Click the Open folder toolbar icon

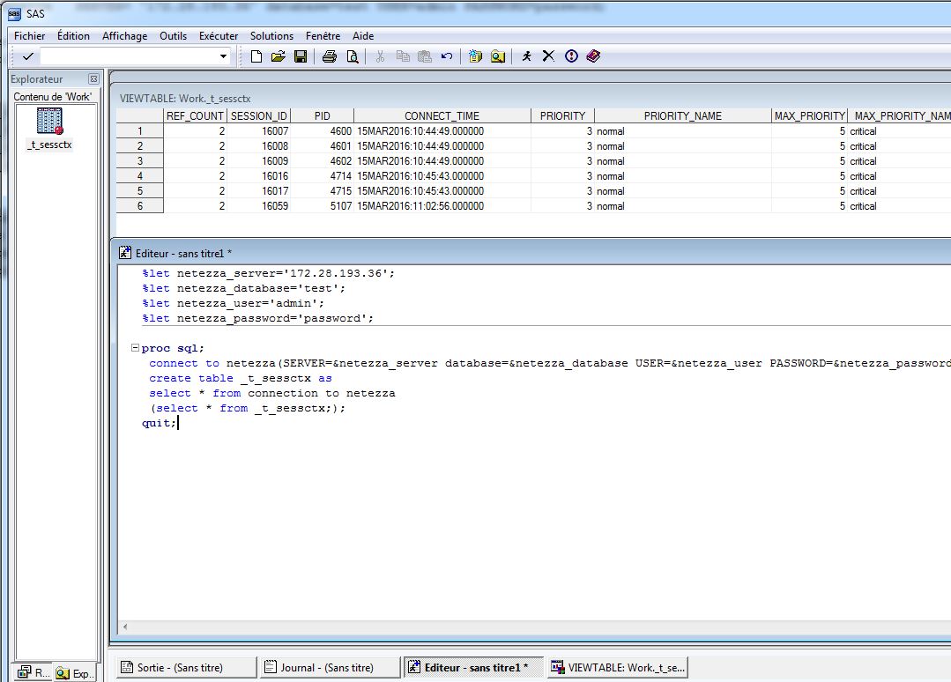tap(278, 56)
